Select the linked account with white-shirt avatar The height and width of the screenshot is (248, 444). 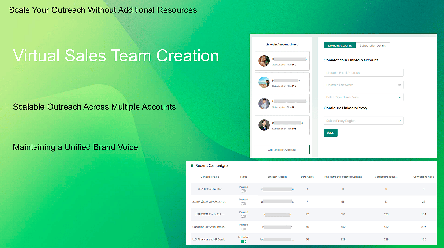click(282, 104)
